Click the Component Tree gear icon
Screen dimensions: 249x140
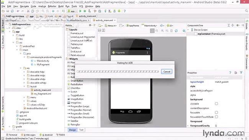[238, 25]
